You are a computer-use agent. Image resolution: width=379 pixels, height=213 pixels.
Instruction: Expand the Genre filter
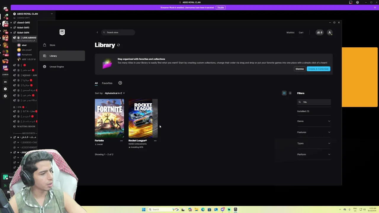pos(314,121)
